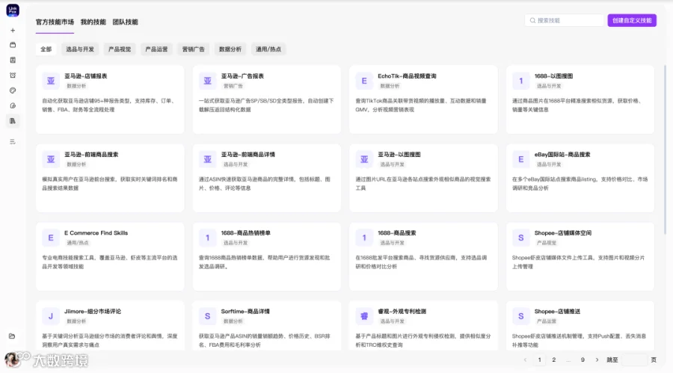
Task: Click the LinkFox logo in the sidebar
Action: point(13,10)
